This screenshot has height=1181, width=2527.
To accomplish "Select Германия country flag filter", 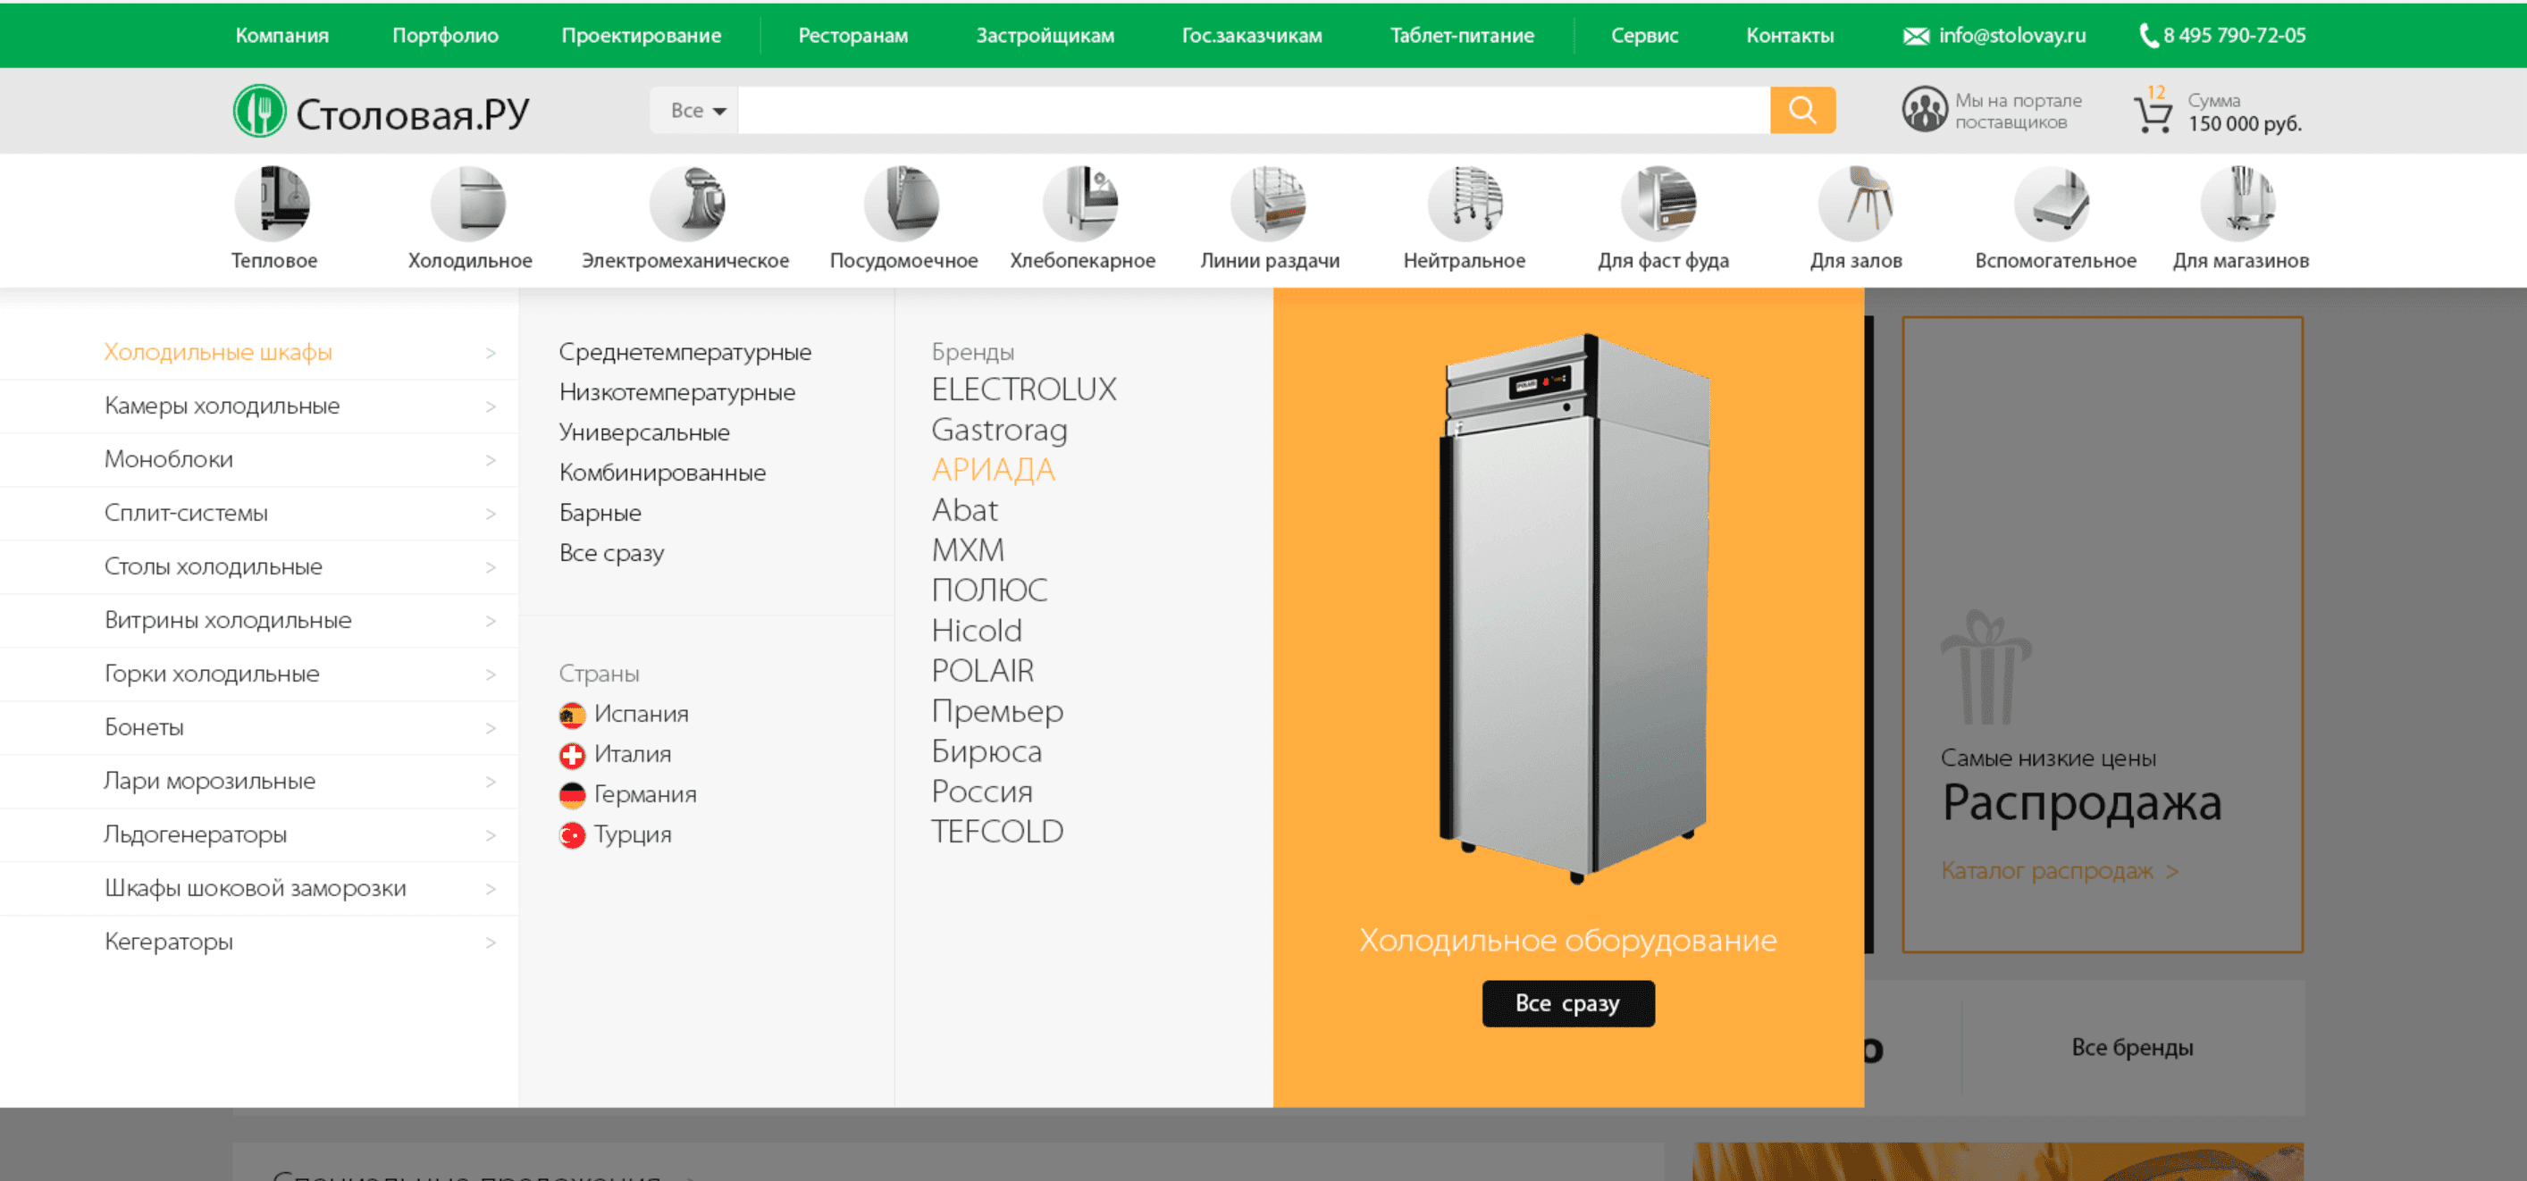I will 572,795.
